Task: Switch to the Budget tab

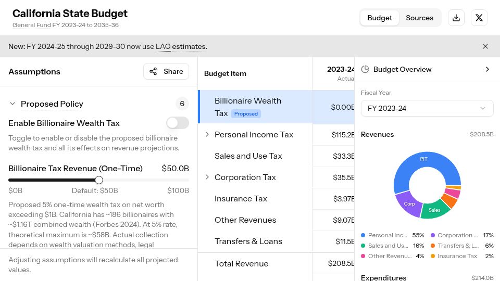Action: 380,18
